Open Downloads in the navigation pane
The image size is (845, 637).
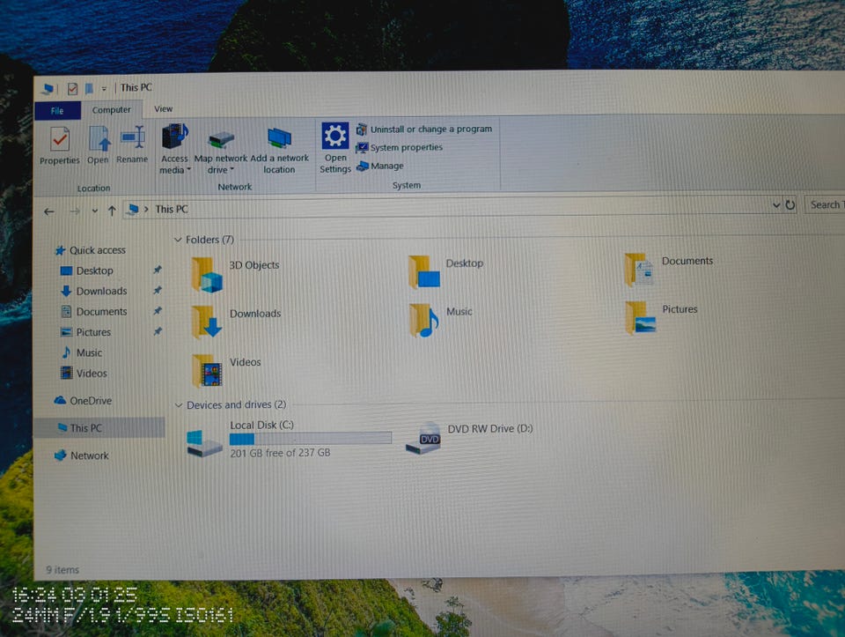[x=94, y=292]
